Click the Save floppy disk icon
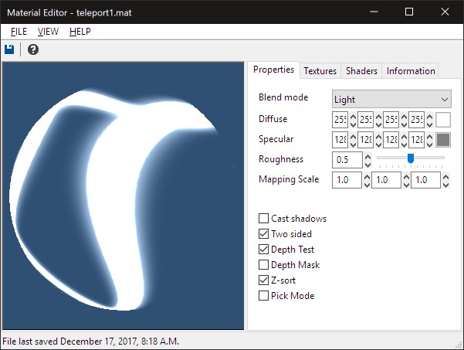464x350 pixels. pos(9,49)
